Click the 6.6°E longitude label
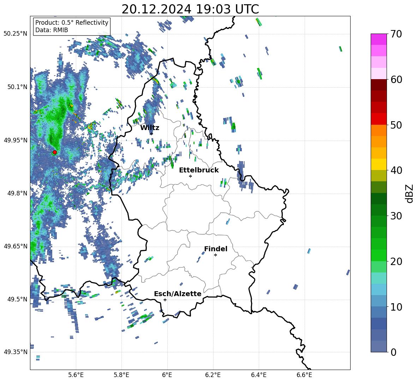The image size is (418, 382). click(x=304, y=375)
